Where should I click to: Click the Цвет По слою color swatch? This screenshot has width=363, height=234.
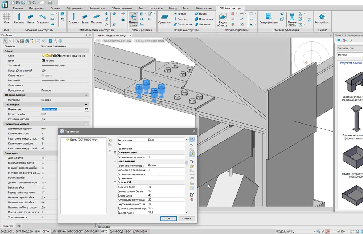click(x=43, y=61)
